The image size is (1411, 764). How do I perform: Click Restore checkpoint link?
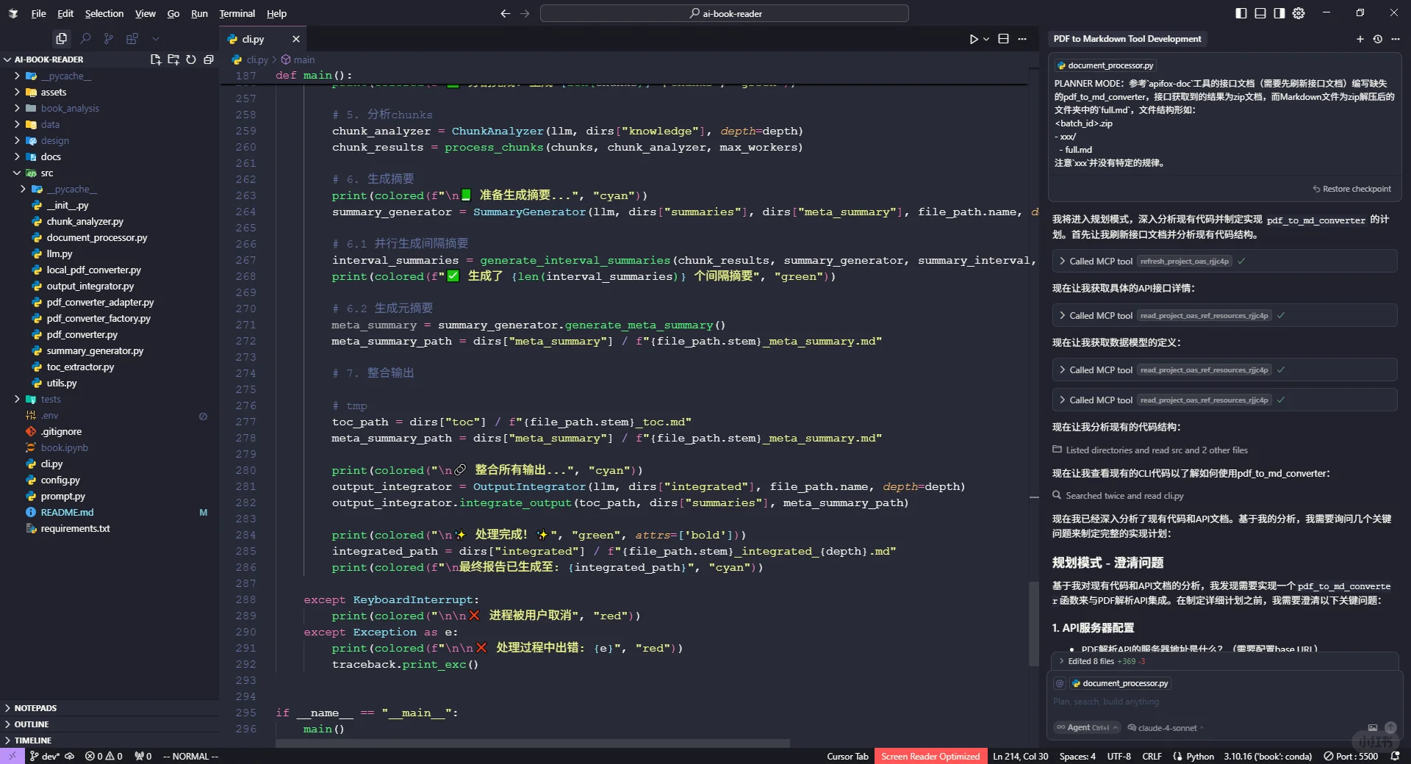[1351, 189]
